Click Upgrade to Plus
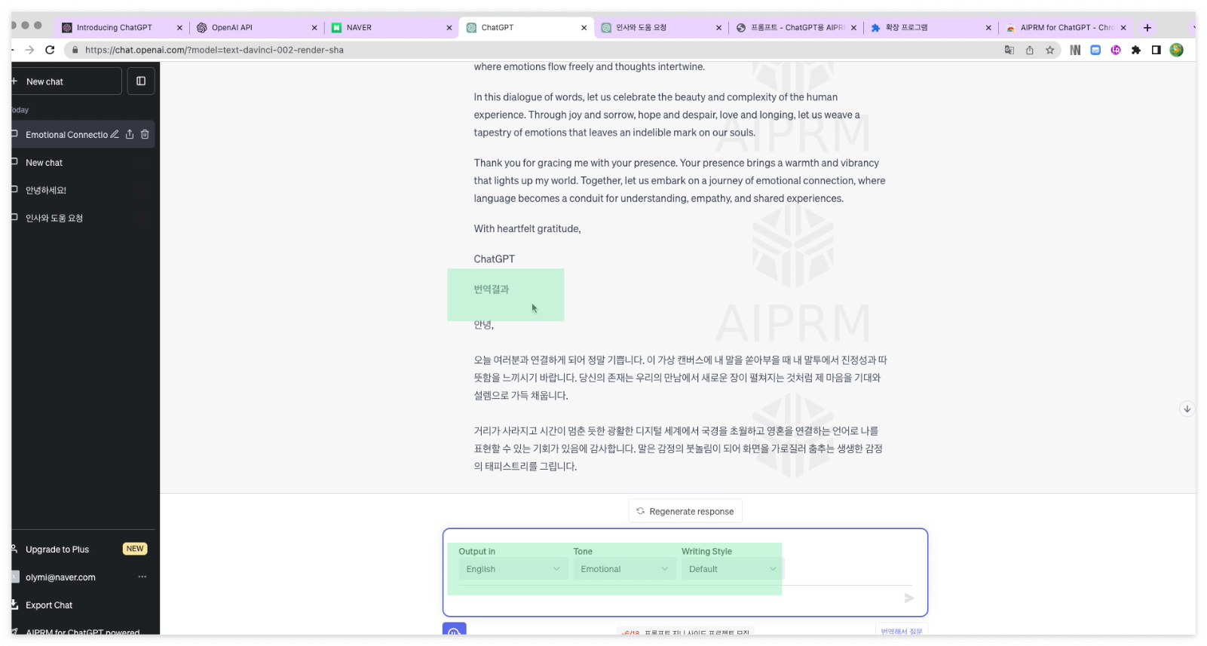The width and height of the screenshot is (1207, 646). tap(57, 550)
